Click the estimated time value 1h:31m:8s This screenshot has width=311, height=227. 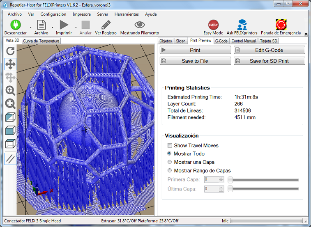pyautogui.click(x=246, y=97)
